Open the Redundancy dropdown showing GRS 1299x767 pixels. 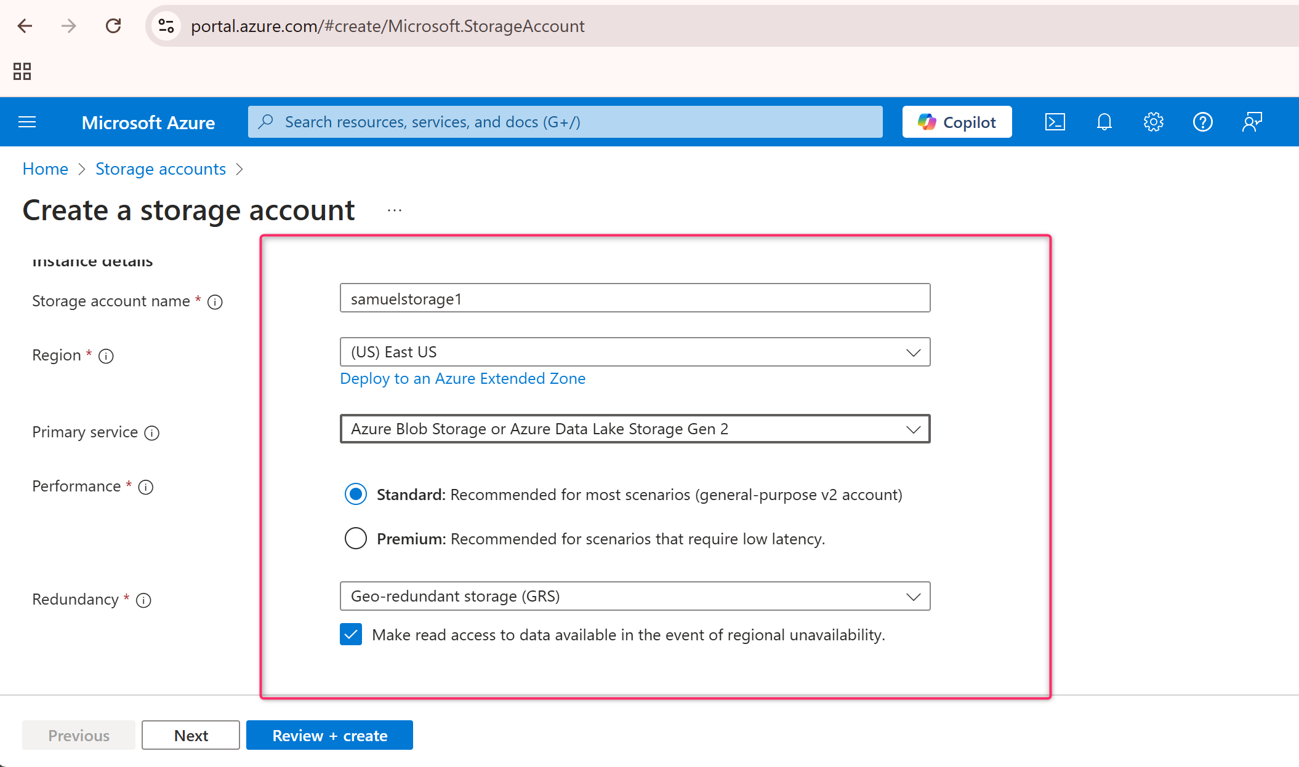[x=635, y=596]
